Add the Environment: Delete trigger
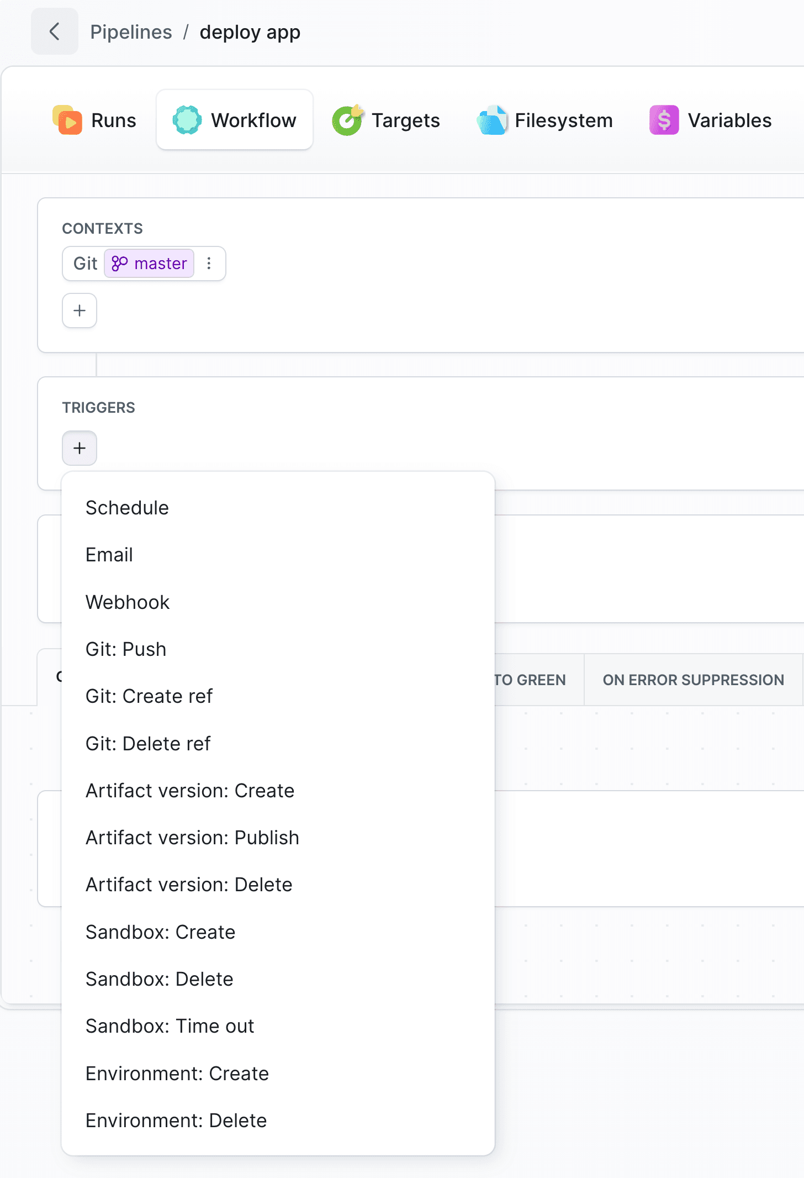Screen dimensions: 804x1178 pyautogui.click(x=176, y=1121)
